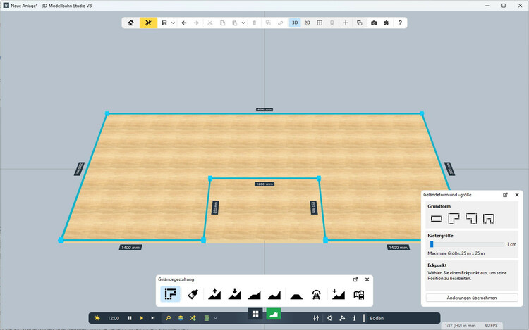The width and height of the screenshot is (529, 330).
Task: Click the Boden label in bottom bar
Action: tap(377, 318)
